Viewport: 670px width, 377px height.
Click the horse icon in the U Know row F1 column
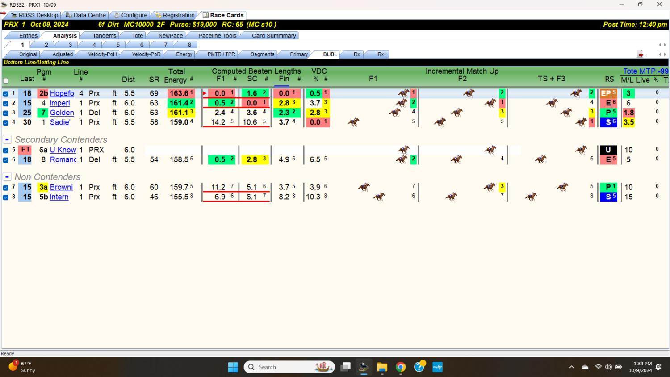[x=404, y=150]
